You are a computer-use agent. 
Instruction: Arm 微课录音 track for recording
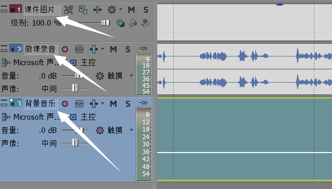pos(65,49)
